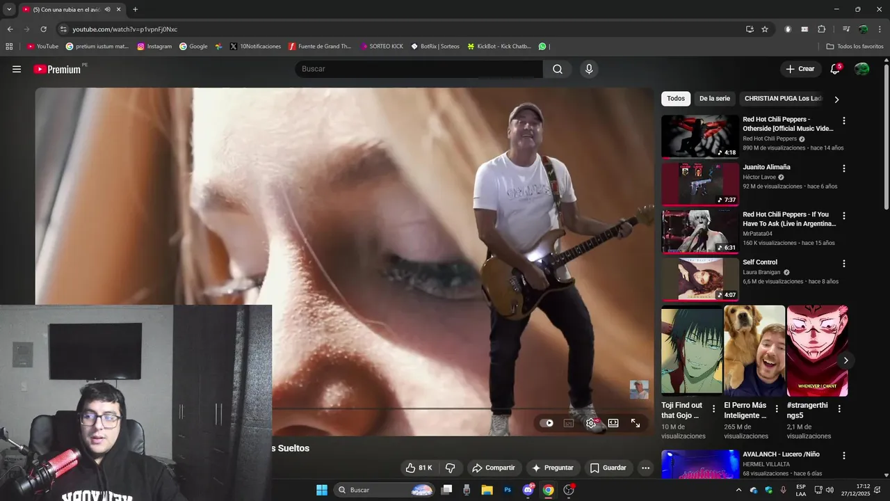Open the YouTube hamburger guide menu
Viewport: 890px width, 501px height.
[x=17, y=69]
